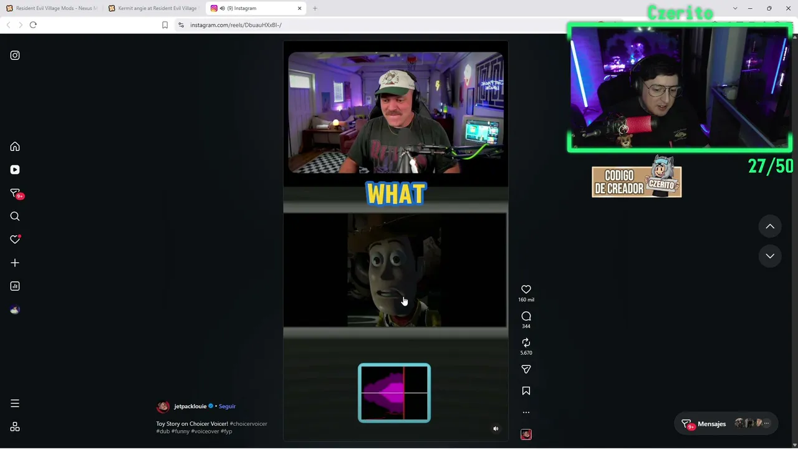The width and height of the screenshot is (798, 449).
Task: Open the reel's comments
Action: click(526, 316)
